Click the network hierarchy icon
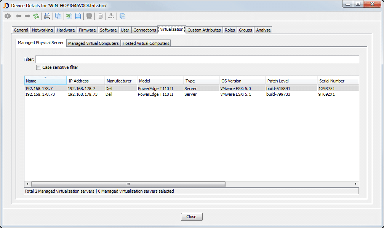This screenshot has height=228, width=384. 111,16
